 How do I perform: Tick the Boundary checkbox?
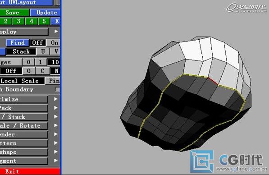click(x=58, y=89)
